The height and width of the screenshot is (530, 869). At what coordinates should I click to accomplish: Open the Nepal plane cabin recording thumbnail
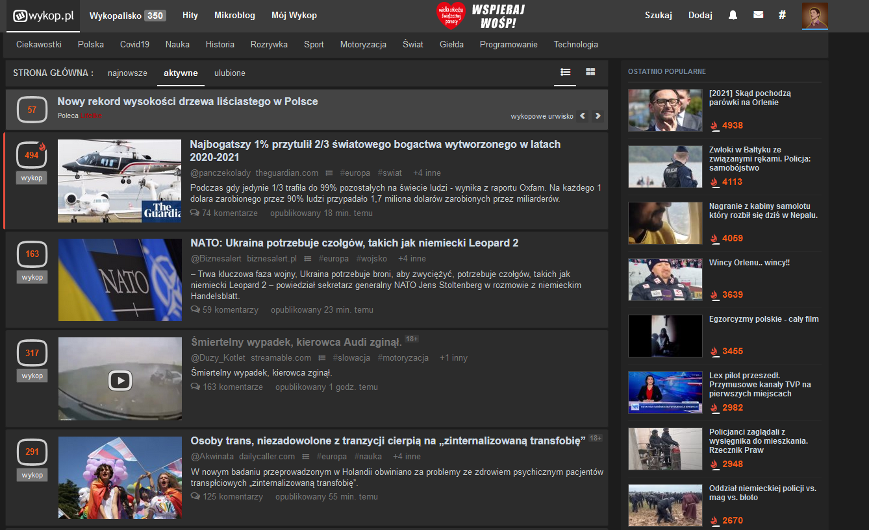(665, 223)
